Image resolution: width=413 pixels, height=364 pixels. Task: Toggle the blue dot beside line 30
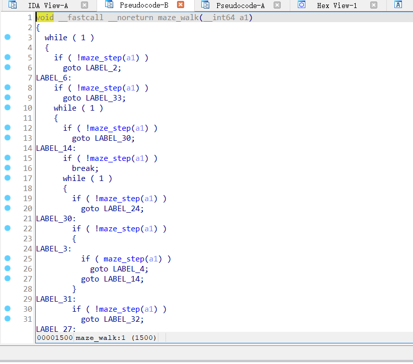pyautogui.click(x=7, y=309)
